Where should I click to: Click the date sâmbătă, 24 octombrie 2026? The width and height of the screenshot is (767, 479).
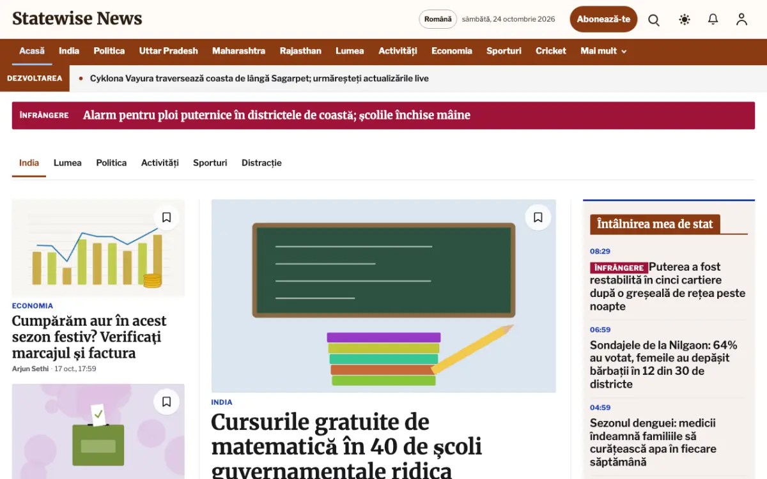pyautogui.click(x=509, y=19)
